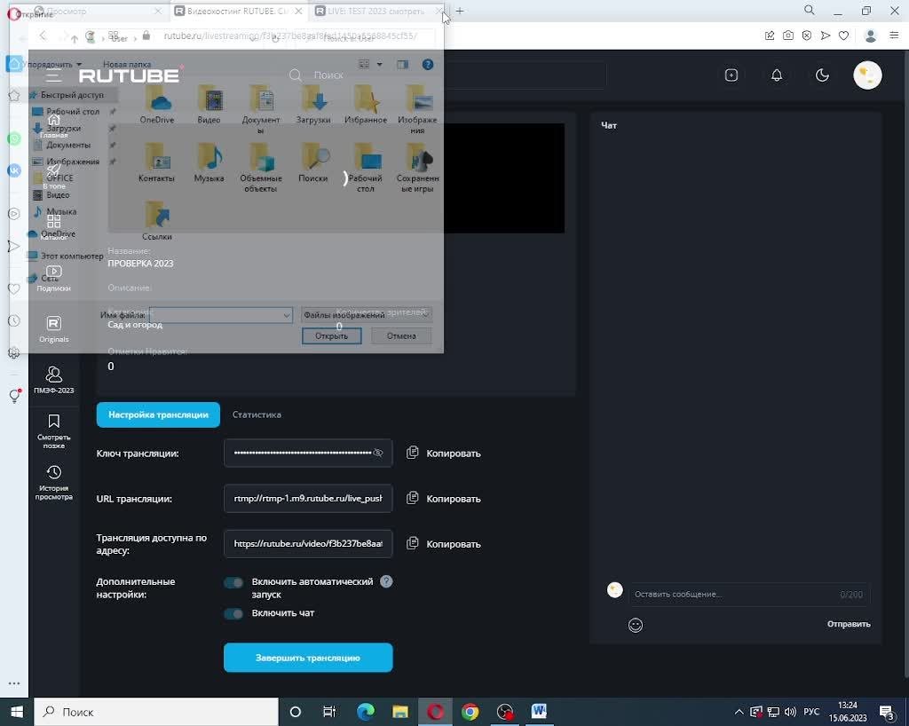Viewport: 909px width, 726px height.
Task: Open the Видео folder icon
Action: point(209,105)
